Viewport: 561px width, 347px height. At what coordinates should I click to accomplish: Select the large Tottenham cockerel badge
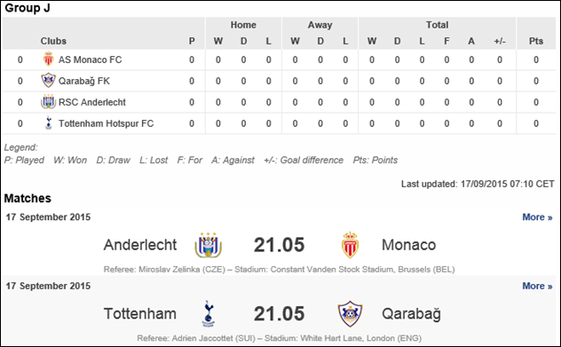point(209,314)
